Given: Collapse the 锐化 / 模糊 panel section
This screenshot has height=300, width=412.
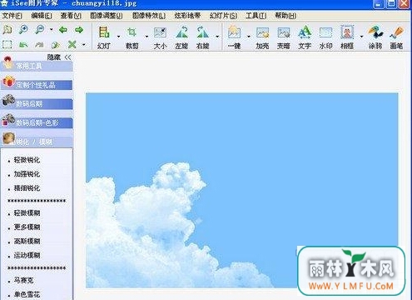Looking at the screenshot, I should click(37, 142).
